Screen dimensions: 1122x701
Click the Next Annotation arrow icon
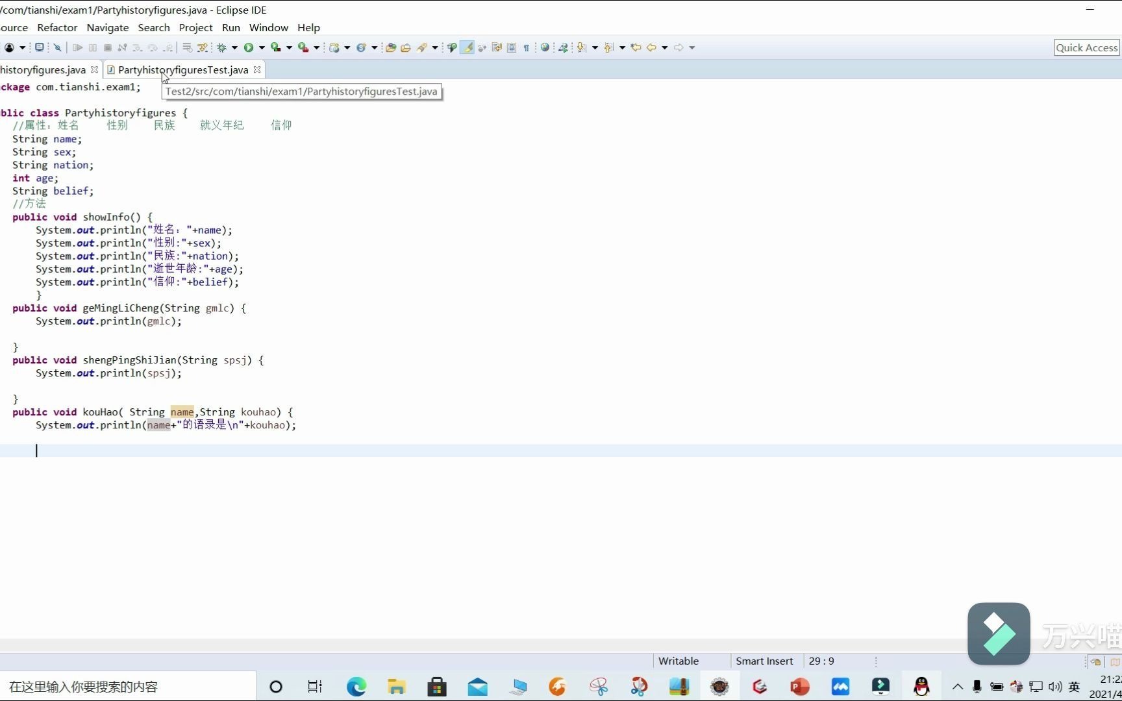[581, 47]
